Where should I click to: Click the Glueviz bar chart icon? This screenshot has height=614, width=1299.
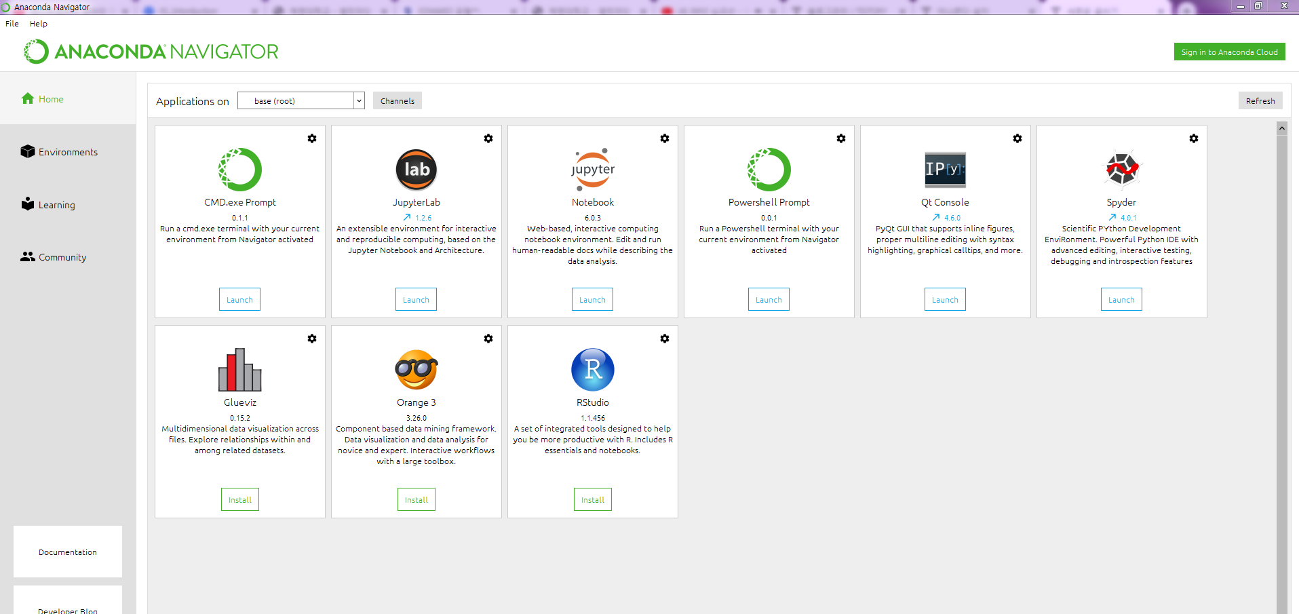coord(240,370)
